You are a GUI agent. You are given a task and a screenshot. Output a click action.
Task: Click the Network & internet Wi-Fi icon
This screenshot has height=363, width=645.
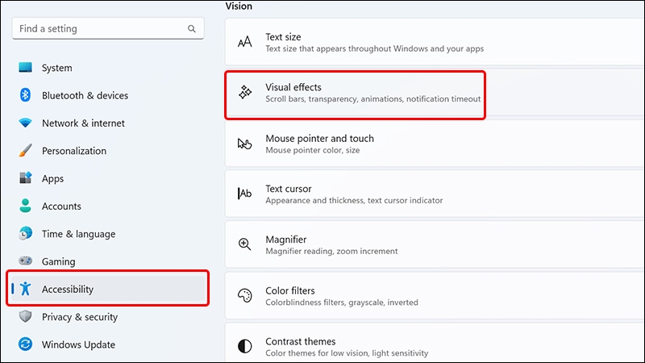pyautogui.click(x=26, y=123)
